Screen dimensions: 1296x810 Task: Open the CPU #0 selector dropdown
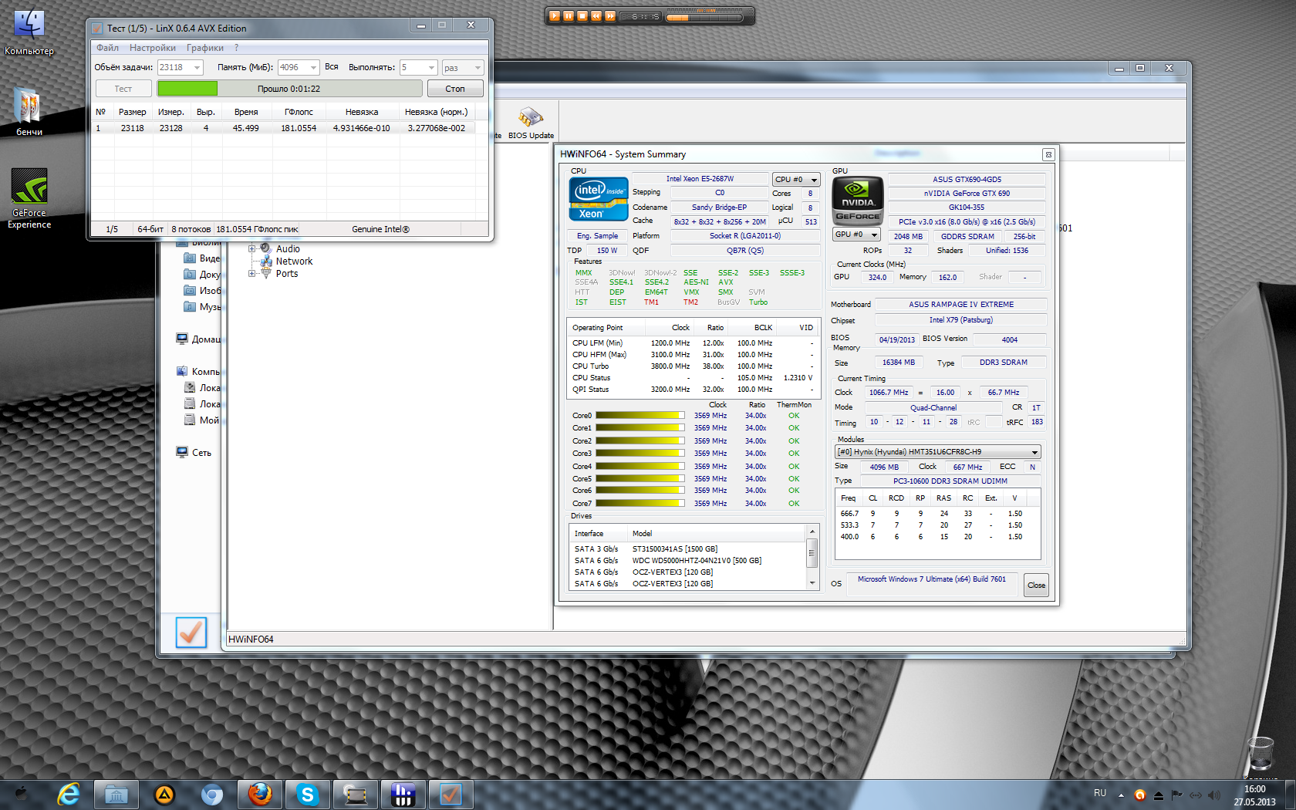[795, 180]
